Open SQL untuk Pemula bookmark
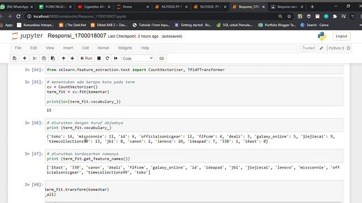The height and width of the screenshot is (203, 362). click(x=235, y=25)
